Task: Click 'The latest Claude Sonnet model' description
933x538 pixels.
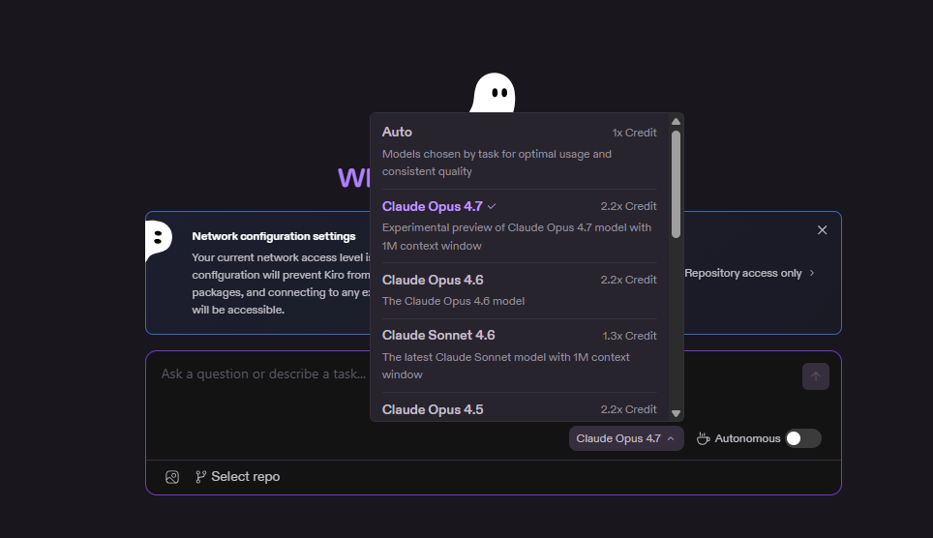Action: coord(506,366)
